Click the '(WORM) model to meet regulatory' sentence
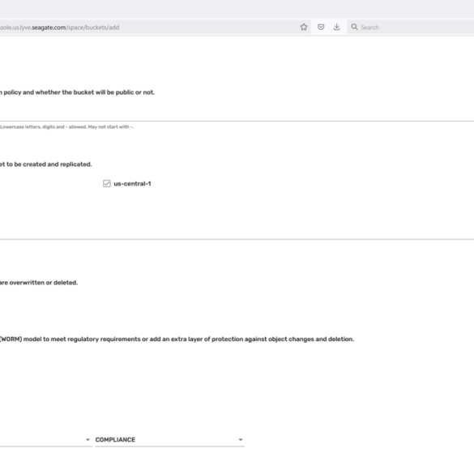Image resolution: width=474 pixels, height=474 pixels. point(177,339)
